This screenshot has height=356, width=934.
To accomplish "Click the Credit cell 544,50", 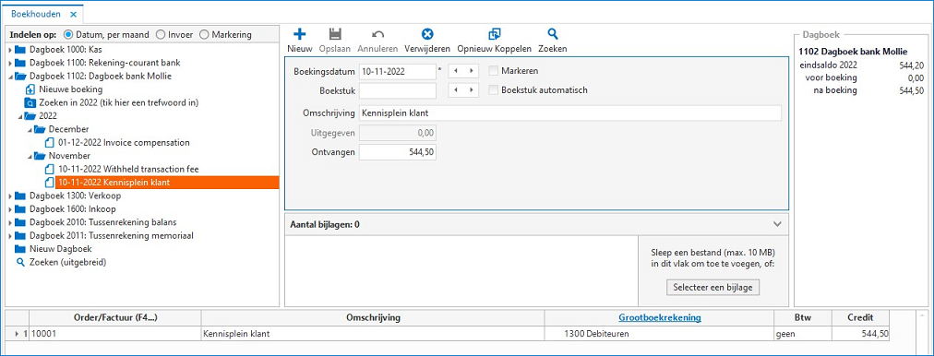I will pyautogui.click(x=861, y=334).
